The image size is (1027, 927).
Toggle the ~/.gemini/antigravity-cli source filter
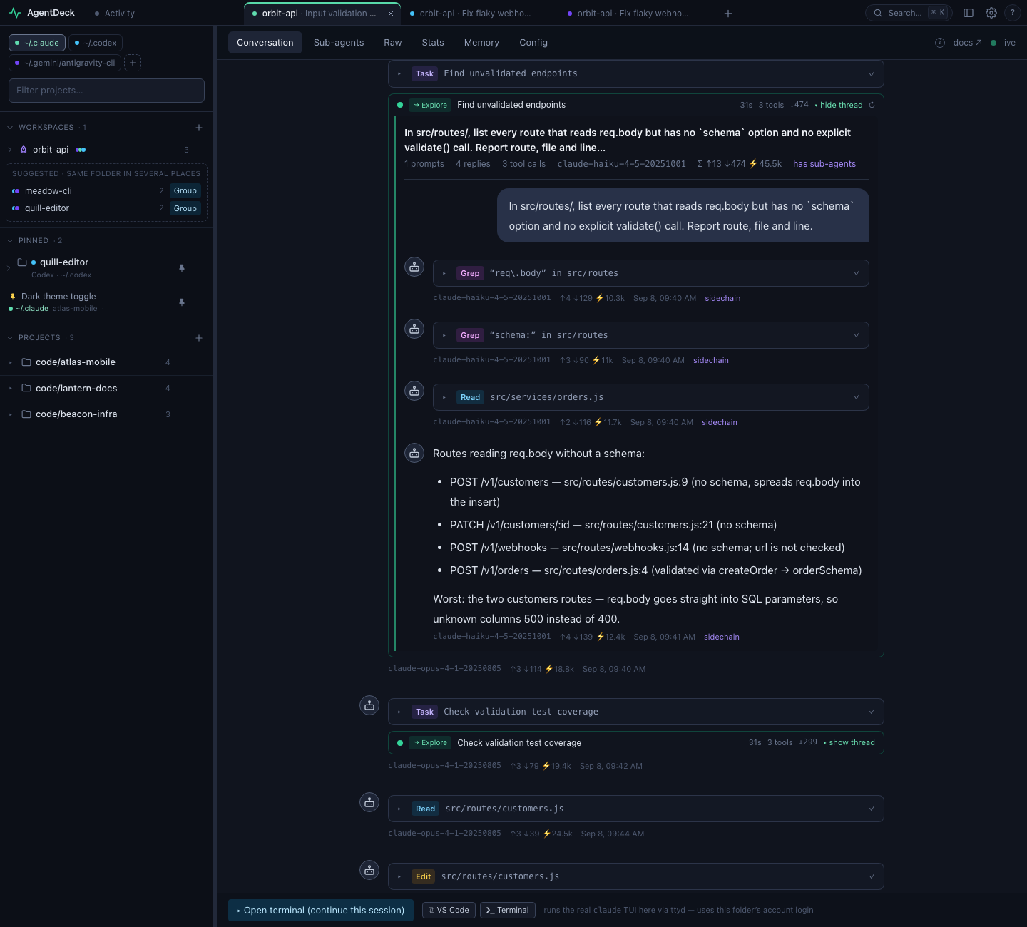[65, 63]
